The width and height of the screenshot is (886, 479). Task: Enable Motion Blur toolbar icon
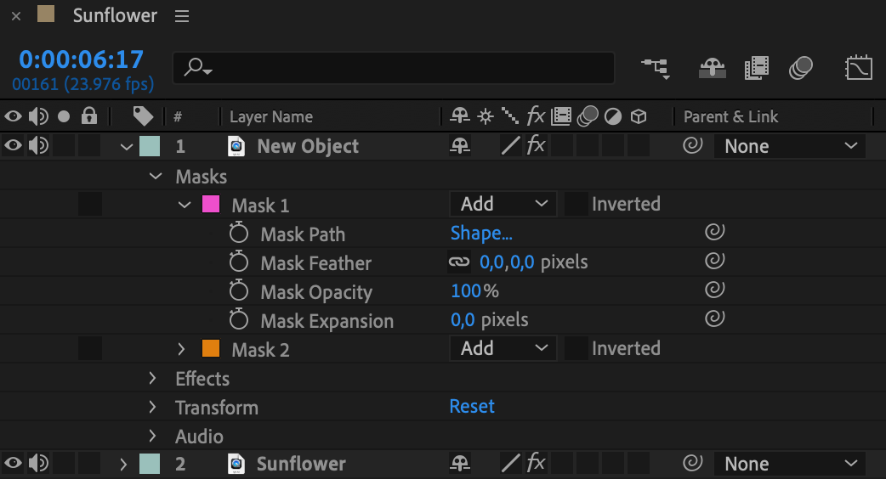801,68
